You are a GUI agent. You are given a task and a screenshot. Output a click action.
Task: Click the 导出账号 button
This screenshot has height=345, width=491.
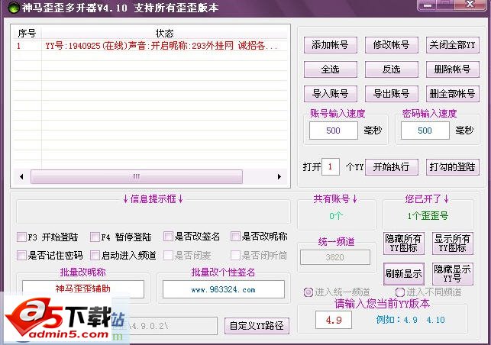[x=392, y=94]
